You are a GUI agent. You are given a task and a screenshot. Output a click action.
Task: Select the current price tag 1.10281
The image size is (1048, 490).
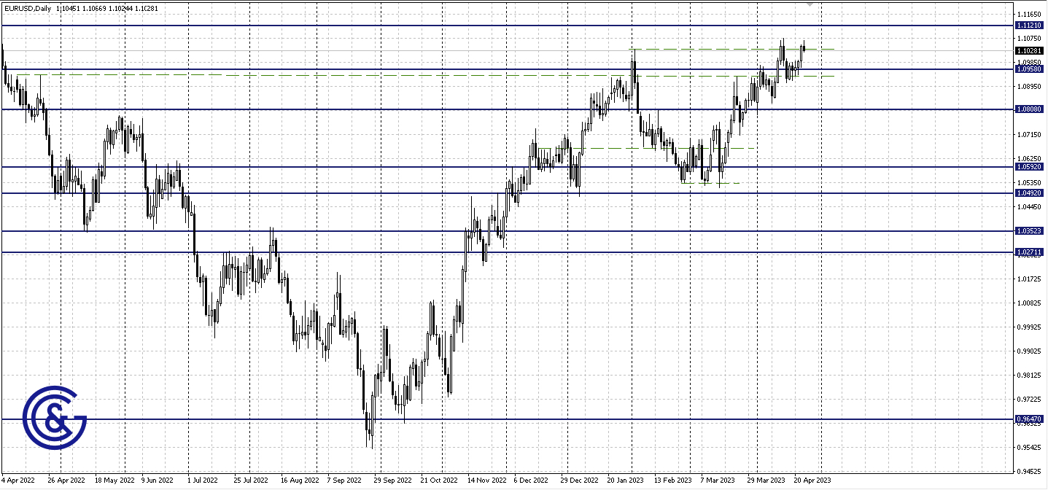click(x=1030, y=50)
